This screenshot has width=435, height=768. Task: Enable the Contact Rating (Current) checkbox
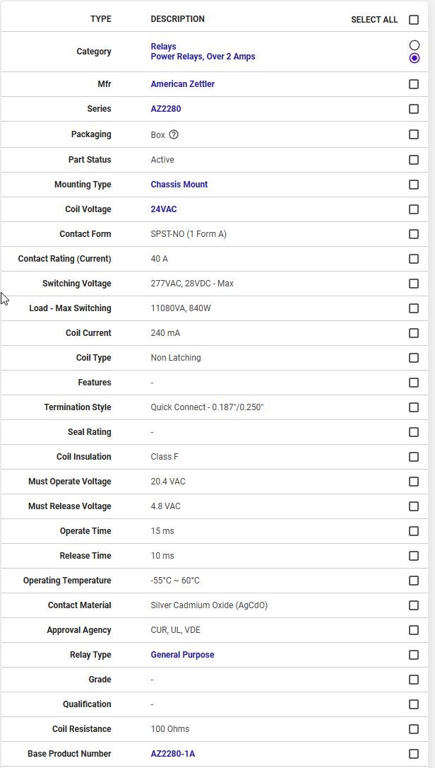pyautogui.click(x=414, y=259)
